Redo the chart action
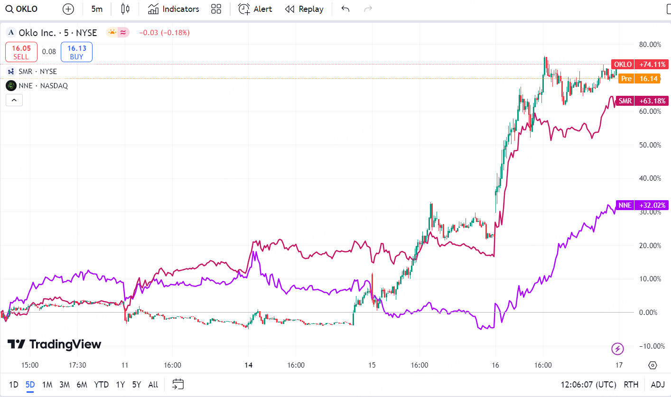This screenshot has width=671, height=397. tap(368, 9)
